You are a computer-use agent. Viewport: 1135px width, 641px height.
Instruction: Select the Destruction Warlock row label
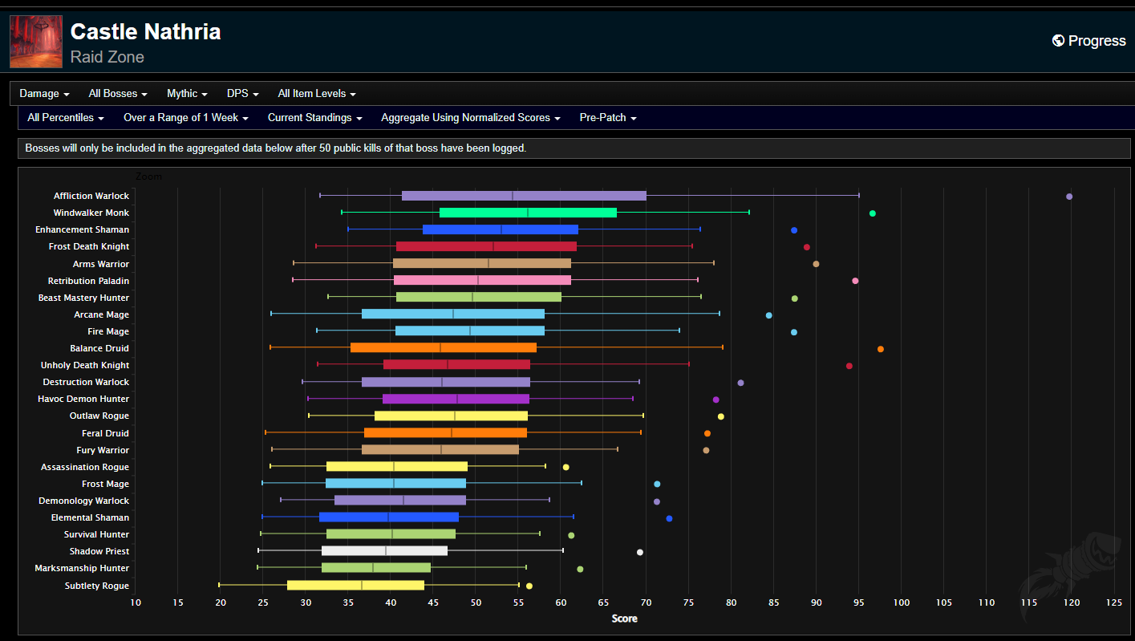(86, 382)
